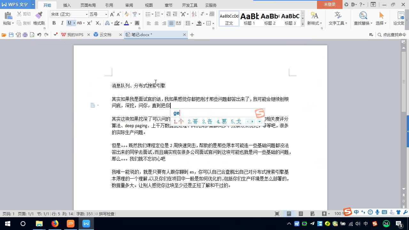Open the 插入 (Insert) tab
Image resolution: width=409 pixels, height=230 pixels.
[67, 5]
